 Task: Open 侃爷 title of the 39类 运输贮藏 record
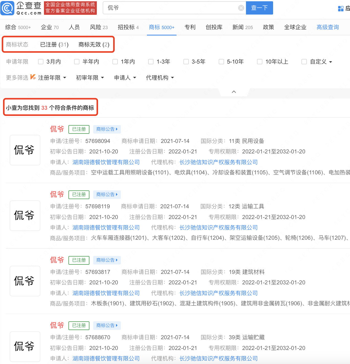point(57,325)
